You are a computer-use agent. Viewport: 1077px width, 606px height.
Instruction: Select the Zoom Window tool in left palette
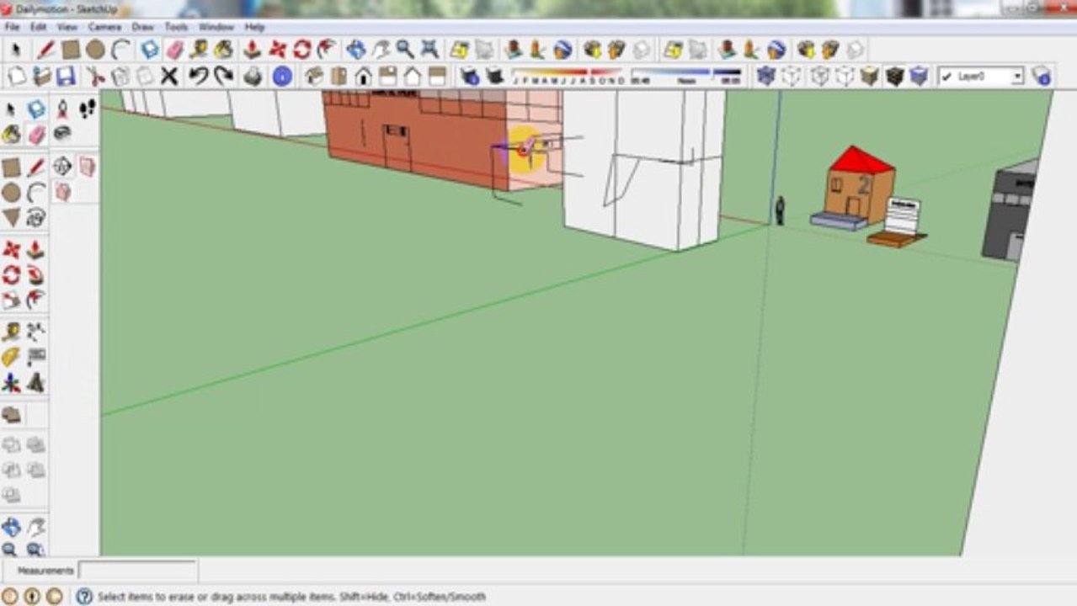pyautogui.click(x=35, y=550)
